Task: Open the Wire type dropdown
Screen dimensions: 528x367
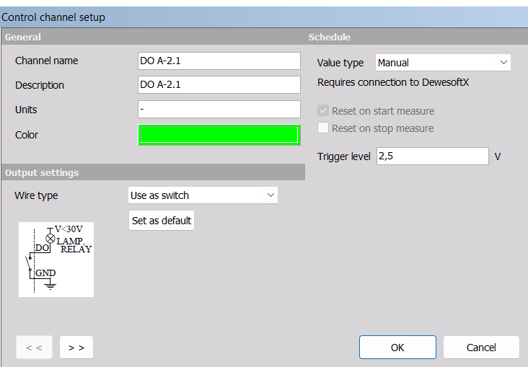Action: pos(203,195)
